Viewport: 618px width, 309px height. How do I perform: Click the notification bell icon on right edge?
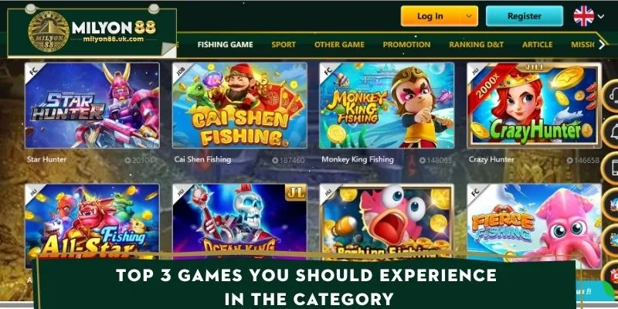613,132
